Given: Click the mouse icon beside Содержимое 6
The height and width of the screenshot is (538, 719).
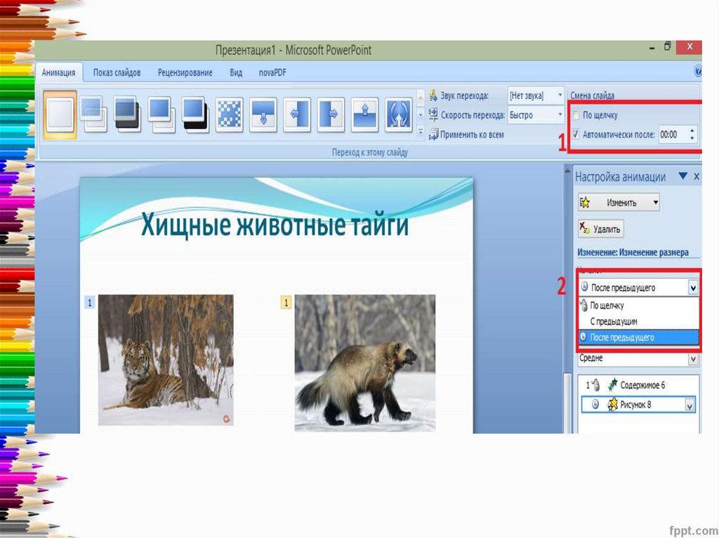Looking at the screenshot, I should 595,384.
